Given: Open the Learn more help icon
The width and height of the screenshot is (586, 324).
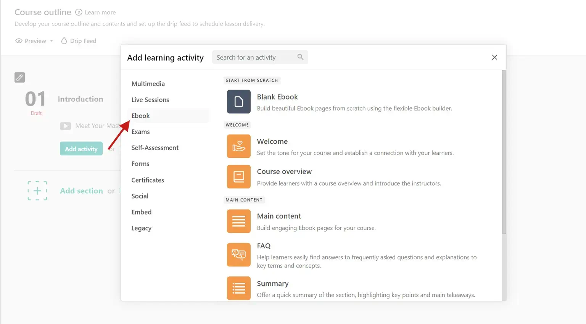Looking at the screenshot, I should pos(79,12).
